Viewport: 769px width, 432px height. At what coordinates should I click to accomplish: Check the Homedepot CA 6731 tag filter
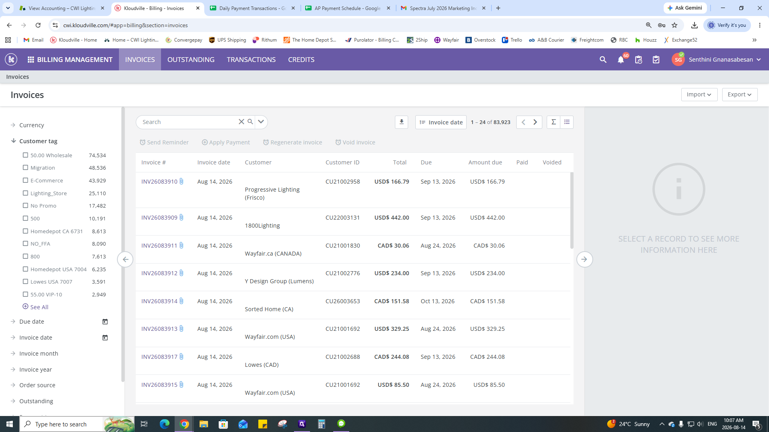click(x=25, y=231)
